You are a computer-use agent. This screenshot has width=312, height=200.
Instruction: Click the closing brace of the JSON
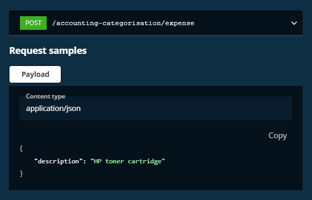21,174
